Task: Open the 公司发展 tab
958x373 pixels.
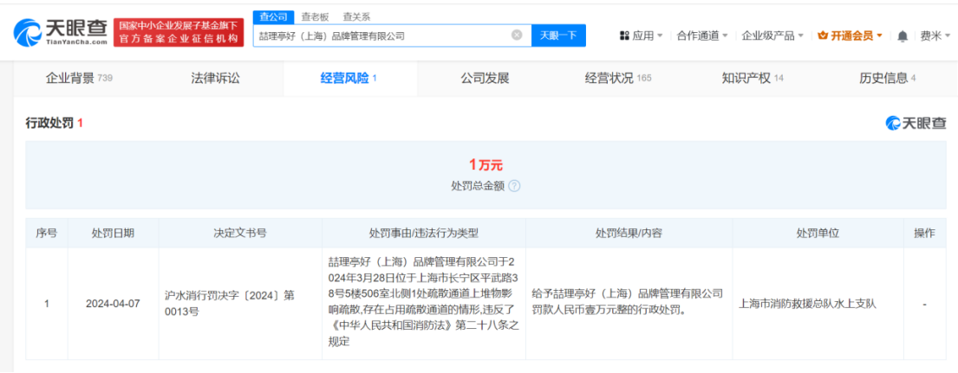Action: tap(485, 78)
